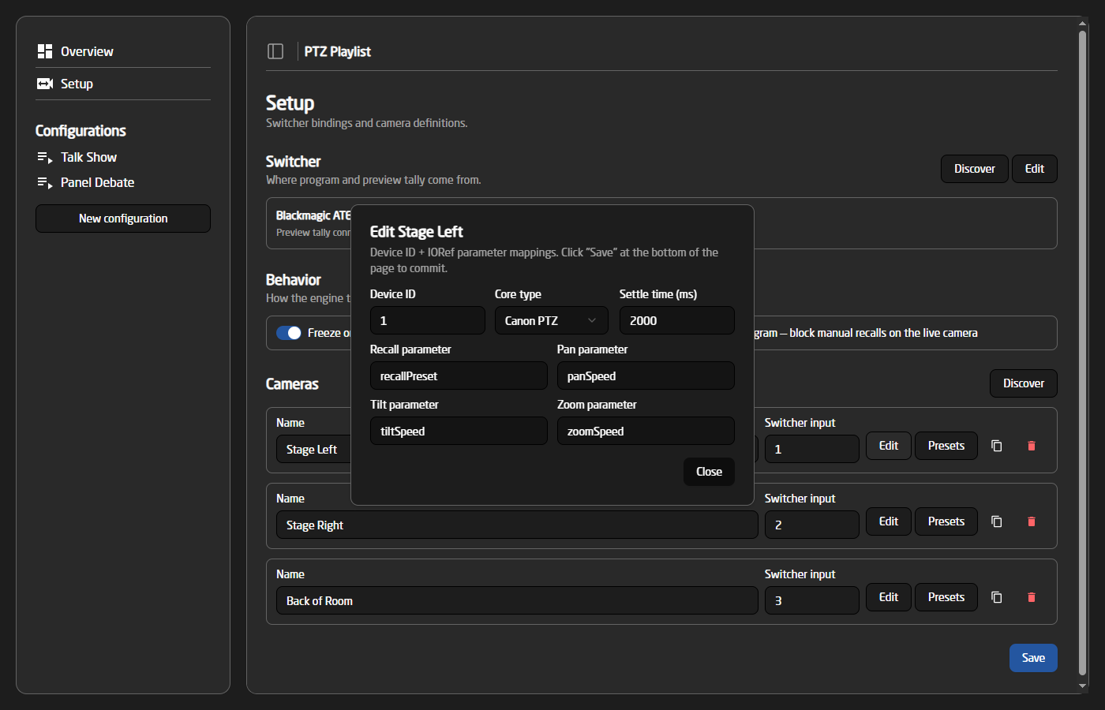Edit the Back of Room camera
The image size is (1105, 710).
889,597
